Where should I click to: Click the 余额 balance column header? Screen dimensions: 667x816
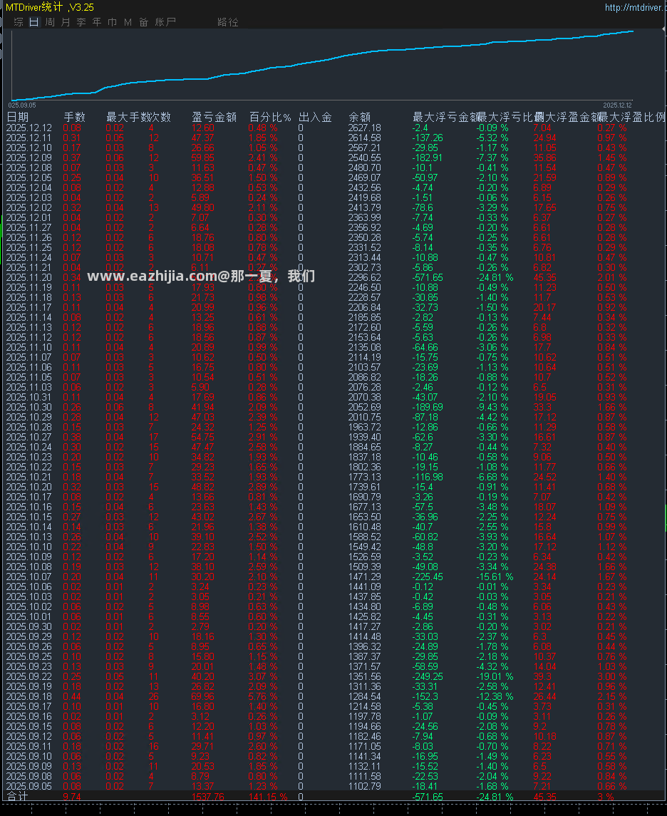[x=360, y=117]
